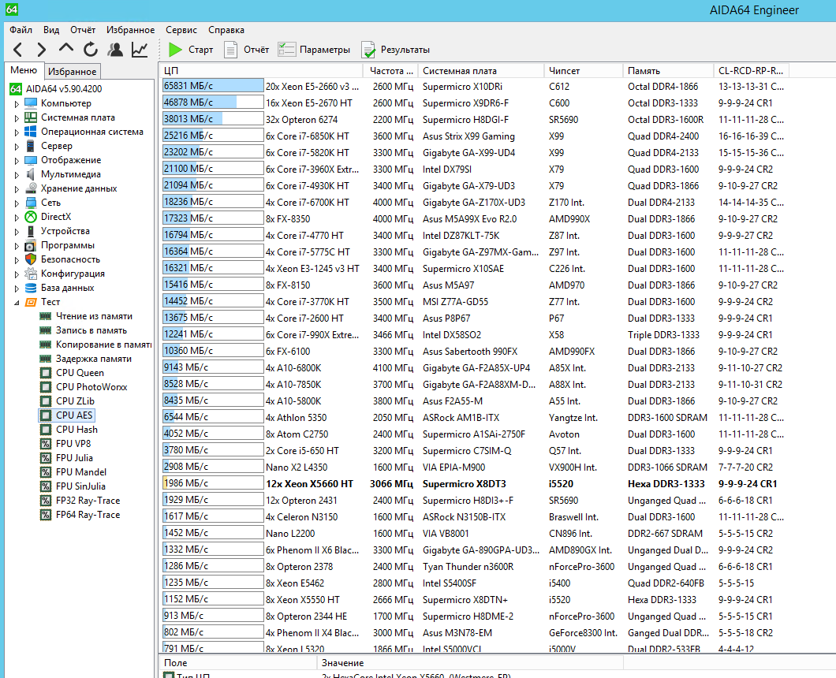Open the Справка menu
This screenshot has width=836, height=678.
[x=226, y=30]
